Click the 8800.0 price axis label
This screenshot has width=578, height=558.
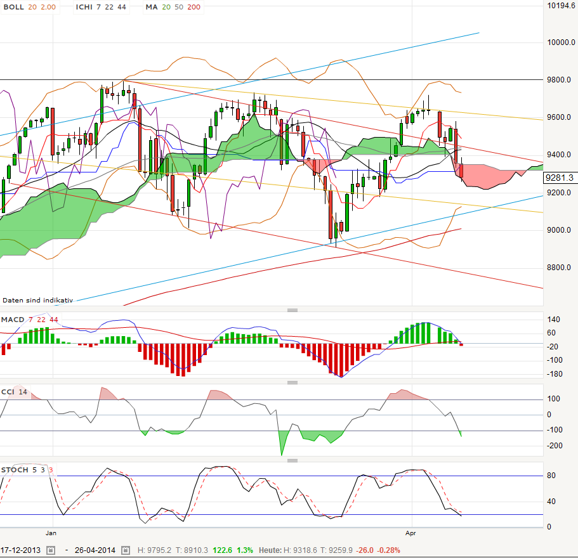point(559,268)
